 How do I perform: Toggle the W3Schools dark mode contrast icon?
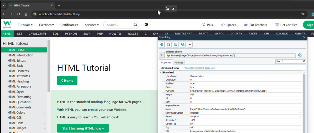point(146,25)
